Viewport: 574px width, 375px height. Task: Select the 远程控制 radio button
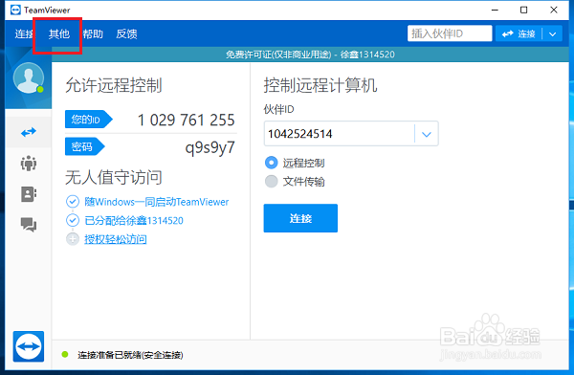pos(272,163)
